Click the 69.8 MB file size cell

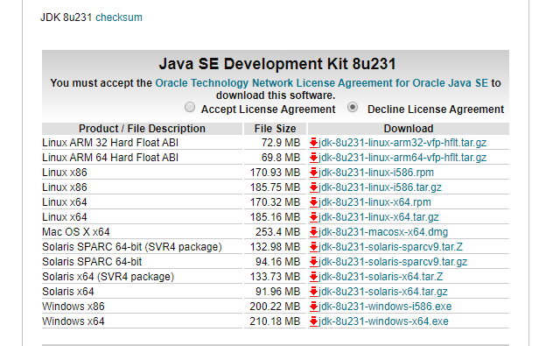281,158
